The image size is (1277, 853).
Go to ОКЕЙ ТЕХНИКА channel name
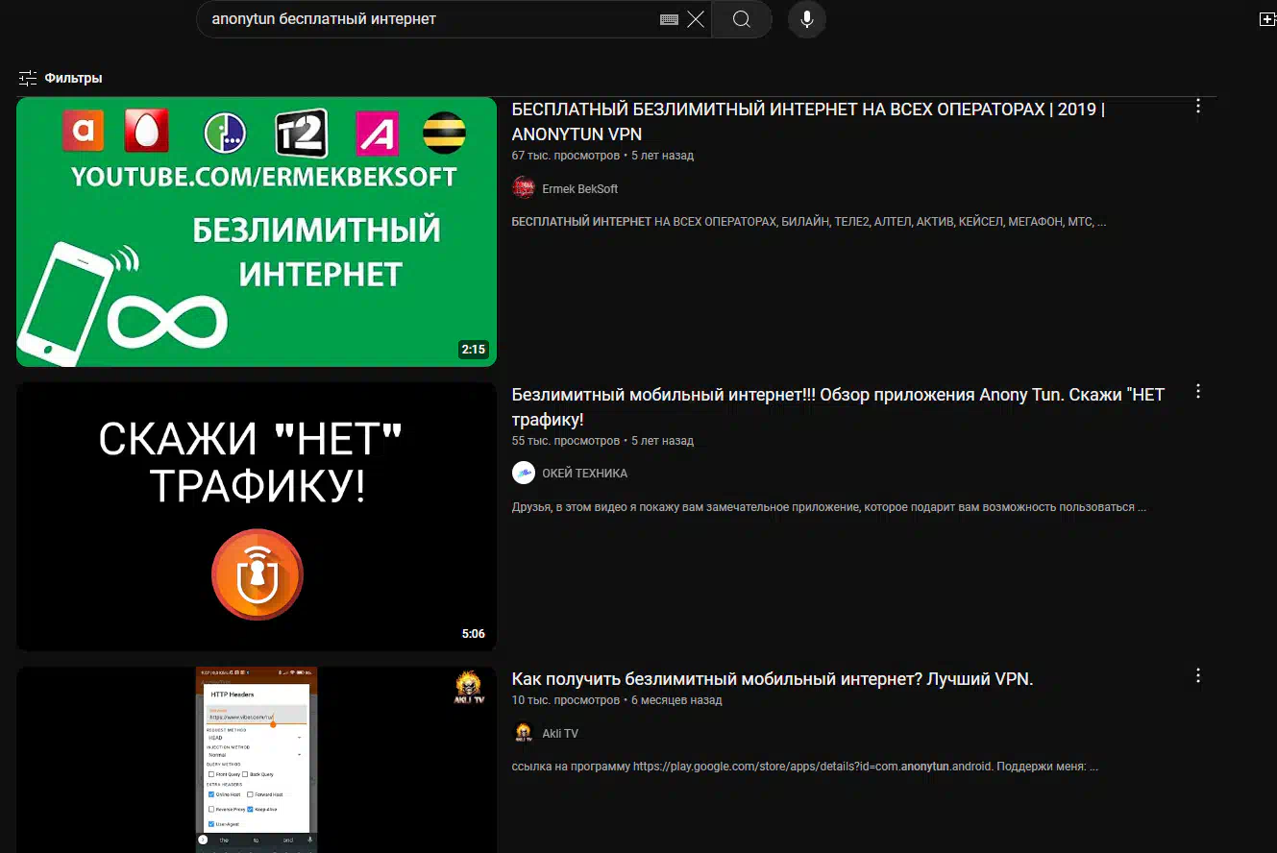point(585,474)
